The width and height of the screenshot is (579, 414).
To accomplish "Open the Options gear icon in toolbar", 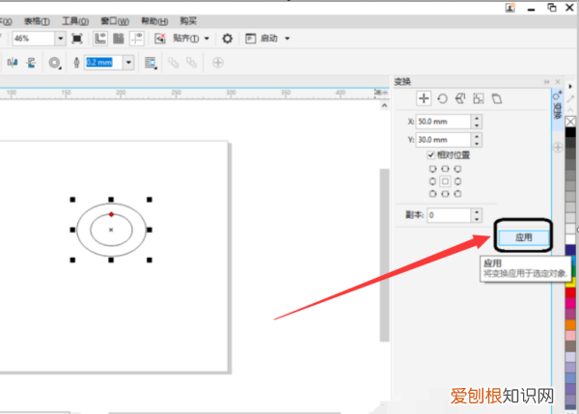I will coord(228,39).
